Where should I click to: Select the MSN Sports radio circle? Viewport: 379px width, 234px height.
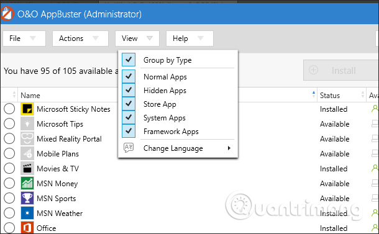point(9,198)
